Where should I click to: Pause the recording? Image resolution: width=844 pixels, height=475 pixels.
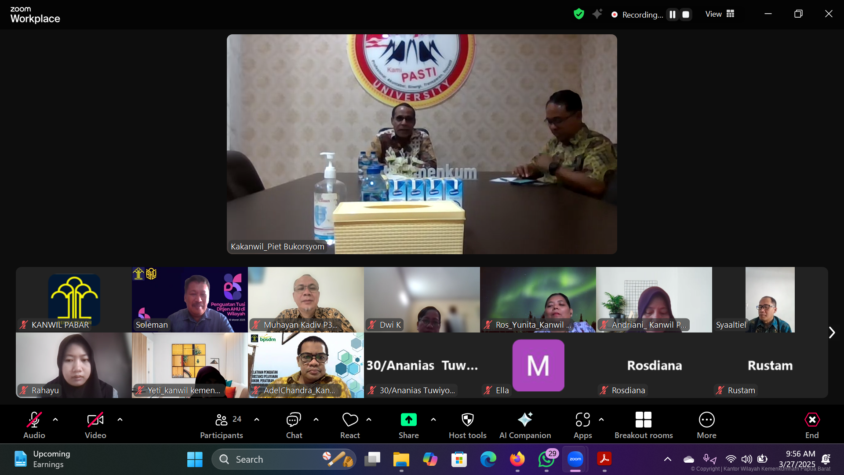click(672, 15)
